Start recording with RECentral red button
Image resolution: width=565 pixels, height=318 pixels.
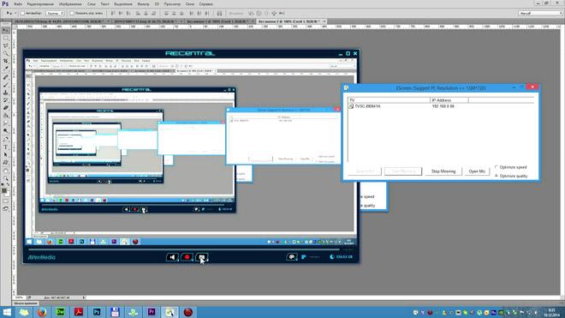click(x=187, y=257)
